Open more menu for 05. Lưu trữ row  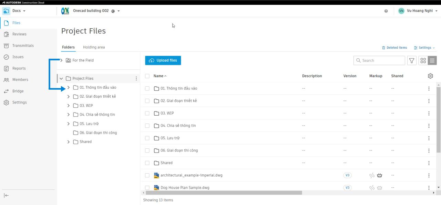(429, 138)
